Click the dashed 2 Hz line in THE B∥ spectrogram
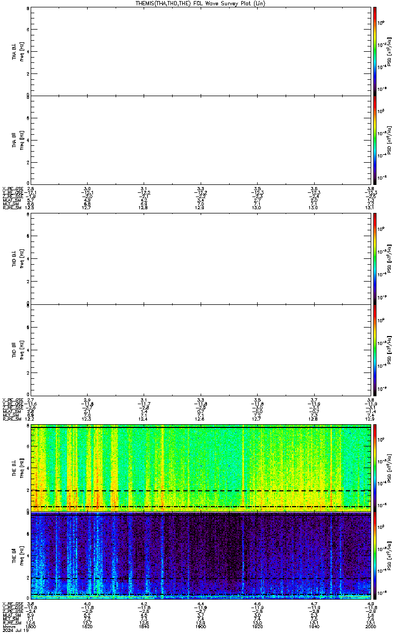 point(201,579)
